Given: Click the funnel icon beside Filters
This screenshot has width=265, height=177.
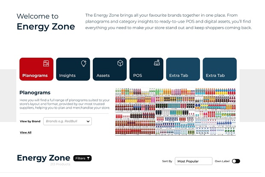Looking at the screenshot, I should tap(88, 158).
